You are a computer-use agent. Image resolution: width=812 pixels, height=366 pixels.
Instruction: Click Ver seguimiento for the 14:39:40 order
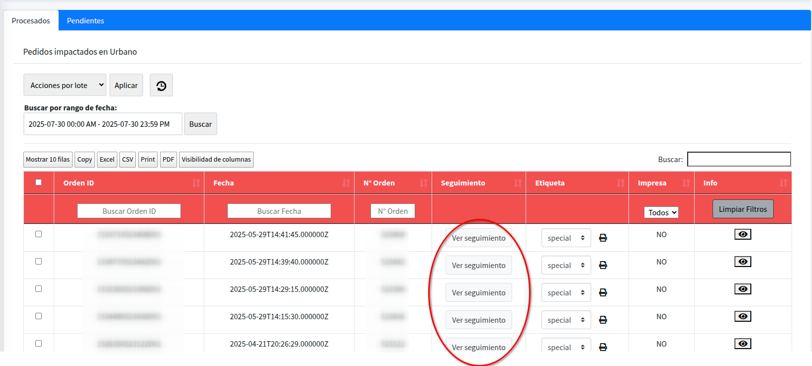478,266
